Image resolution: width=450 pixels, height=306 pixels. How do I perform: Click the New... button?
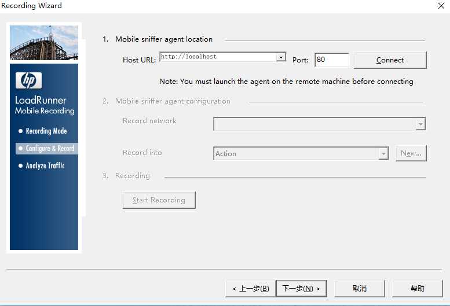(411, 153)
